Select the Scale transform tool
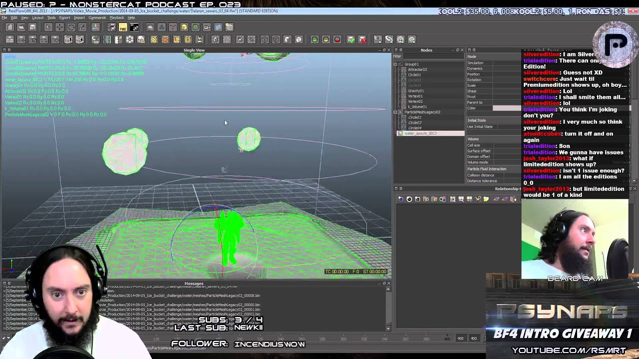 (x=82, y=27)
